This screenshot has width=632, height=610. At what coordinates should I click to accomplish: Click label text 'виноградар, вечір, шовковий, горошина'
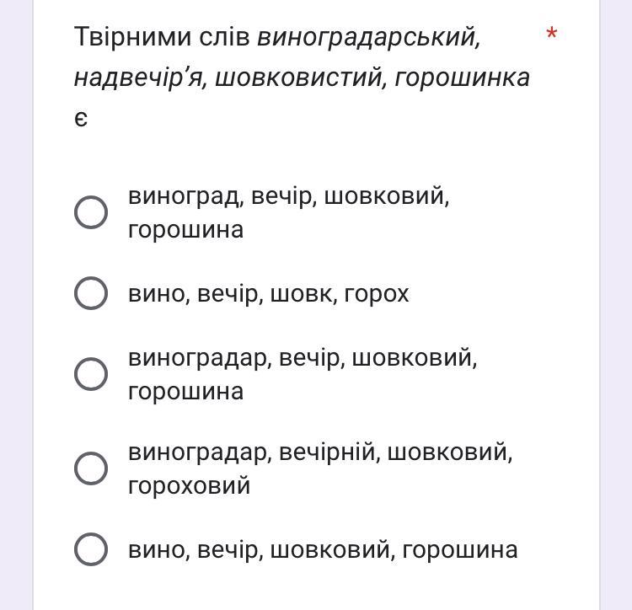(303, 374)
